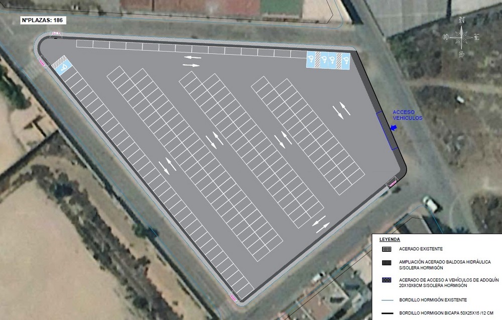Click the blue vehicle access rectangle on the east edge
Viewport: 502px width, 320px height.
point(387,131)
